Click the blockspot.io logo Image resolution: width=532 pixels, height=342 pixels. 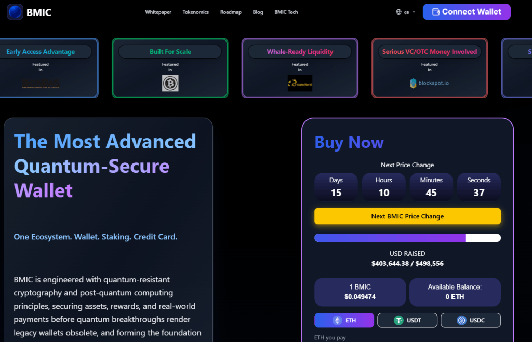pyautogui.click(x=430, y=83)
